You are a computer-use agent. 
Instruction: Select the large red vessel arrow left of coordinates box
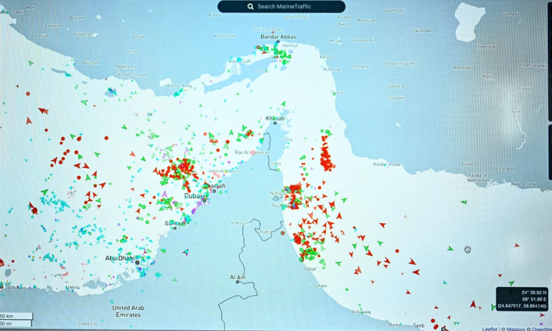click(x=473, y=304)
